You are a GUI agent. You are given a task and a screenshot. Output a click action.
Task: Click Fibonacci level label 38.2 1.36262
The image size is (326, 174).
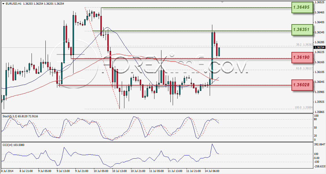click(x=304, y=45)
